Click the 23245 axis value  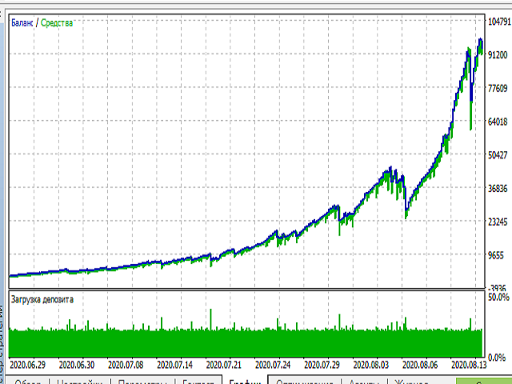pyautogui.click(x=498, y=222)
